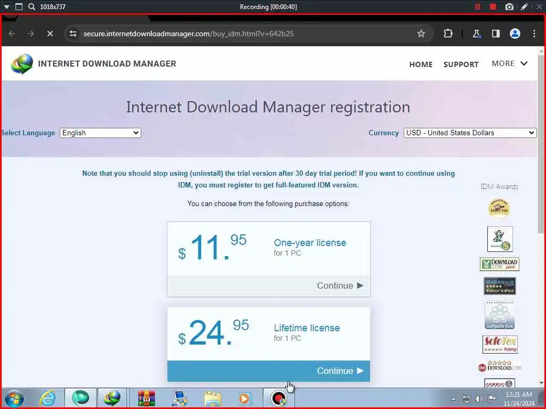
Task: Go to HOME in the site navigation
Action: tap(421, 64)
